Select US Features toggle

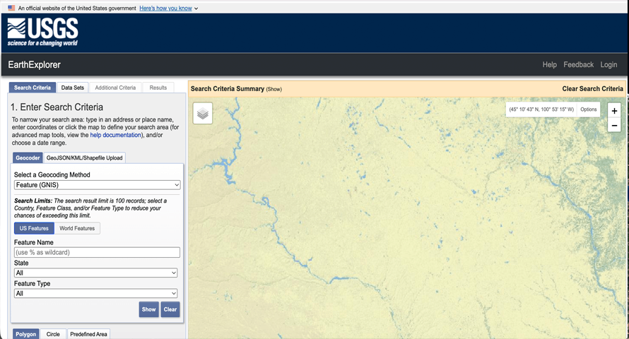[34, 228]
